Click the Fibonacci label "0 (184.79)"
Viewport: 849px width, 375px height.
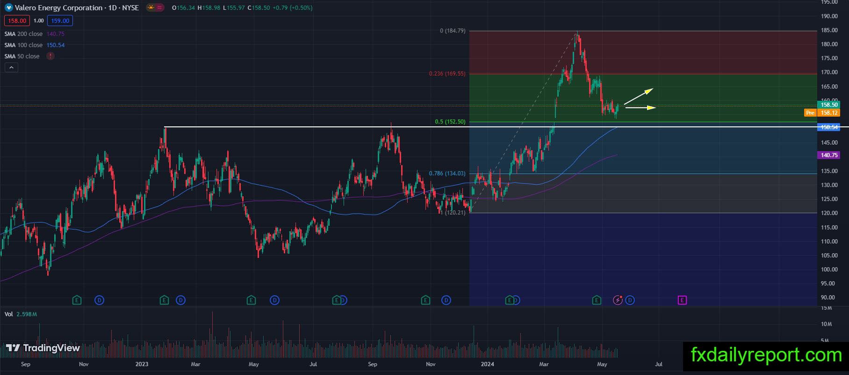tap(453, 31)
